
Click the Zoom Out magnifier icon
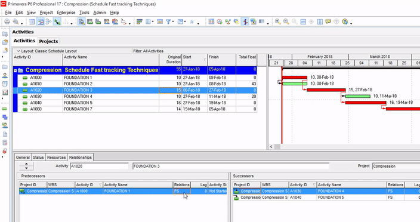[286, 21]
